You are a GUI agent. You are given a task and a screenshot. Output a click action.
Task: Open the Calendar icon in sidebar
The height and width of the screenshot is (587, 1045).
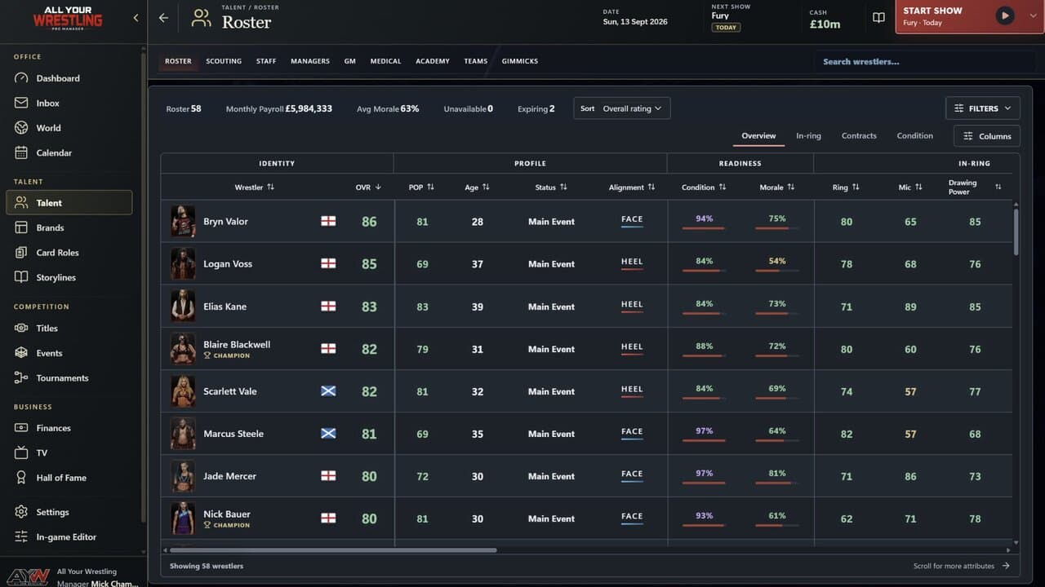[x=21, y=153]
